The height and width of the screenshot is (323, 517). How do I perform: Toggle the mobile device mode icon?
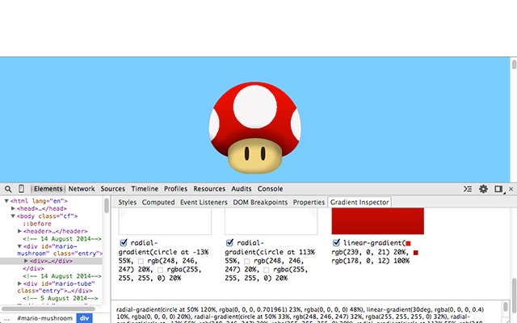pyautogui.click(x=22, y=189)
